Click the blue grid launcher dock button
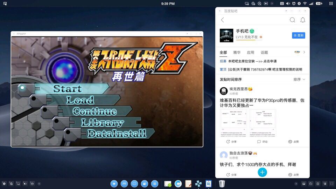The image size is (336, 189). tap(154, 184)
